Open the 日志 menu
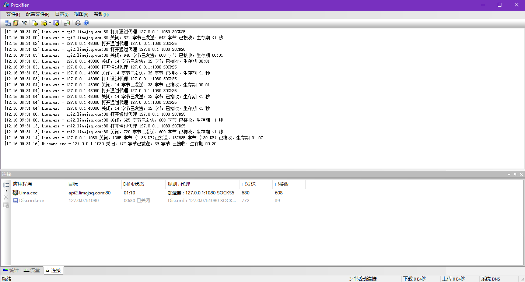This screenshot has width=525, height=282. (62, 14)
